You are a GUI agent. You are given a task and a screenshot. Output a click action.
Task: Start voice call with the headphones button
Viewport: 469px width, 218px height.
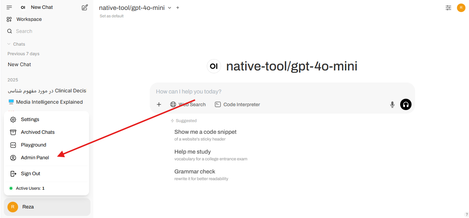[x=406, y=104]
